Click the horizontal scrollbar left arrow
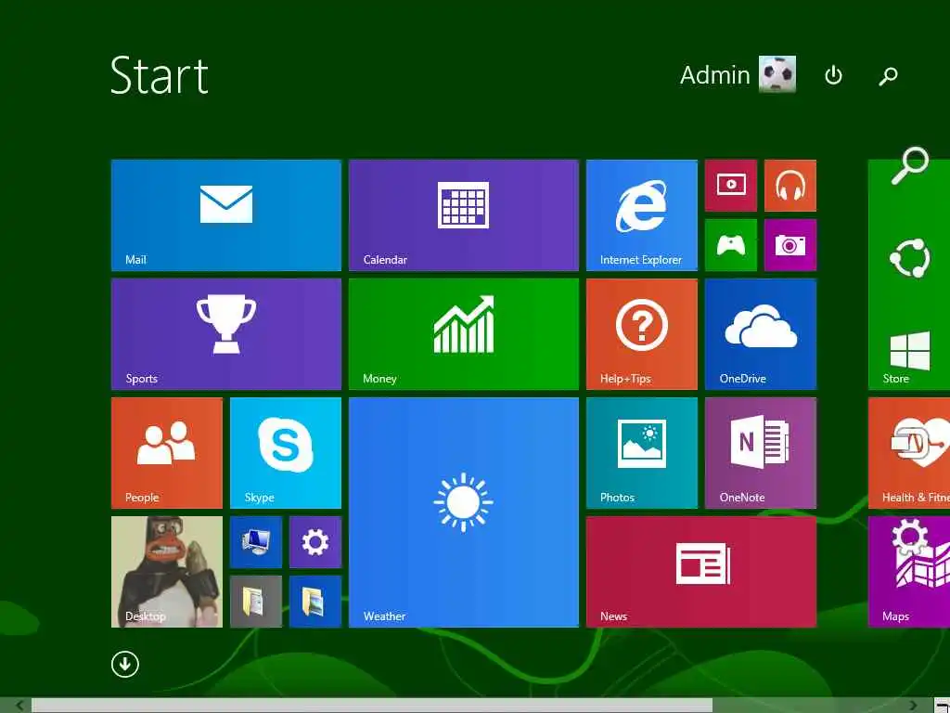The image size is (950, 713). tap(19, 706)
